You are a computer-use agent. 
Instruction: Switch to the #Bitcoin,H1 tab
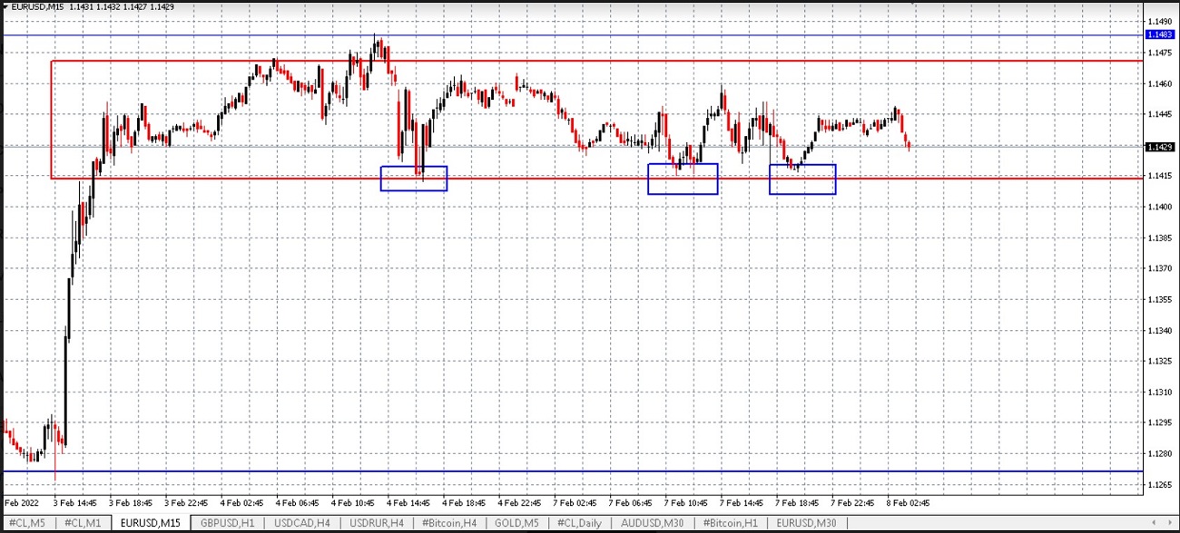[x=729, y=523]
